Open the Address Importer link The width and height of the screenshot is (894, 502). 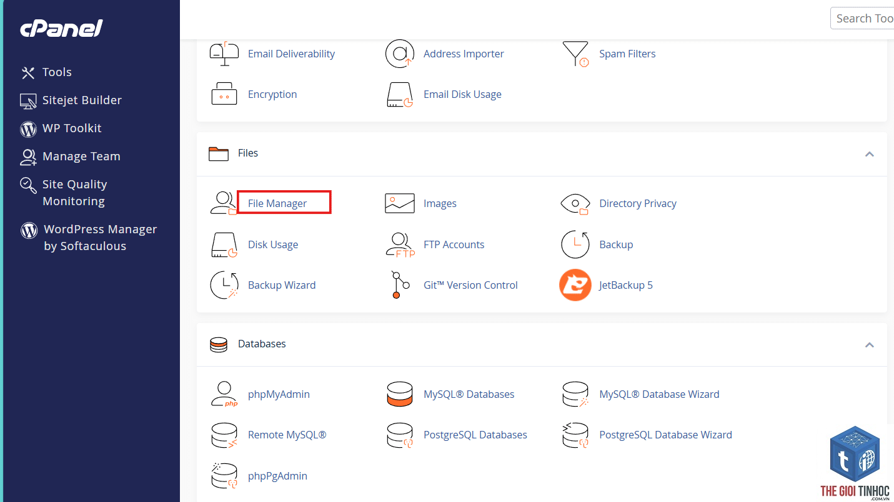pyautogui.click(x=464, y=54)
